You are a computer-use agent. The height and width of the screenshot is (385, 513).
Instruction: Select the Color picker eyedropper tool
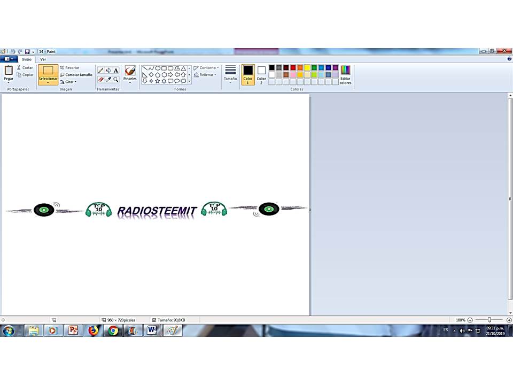pyautogui.click(x=108, y=80)
